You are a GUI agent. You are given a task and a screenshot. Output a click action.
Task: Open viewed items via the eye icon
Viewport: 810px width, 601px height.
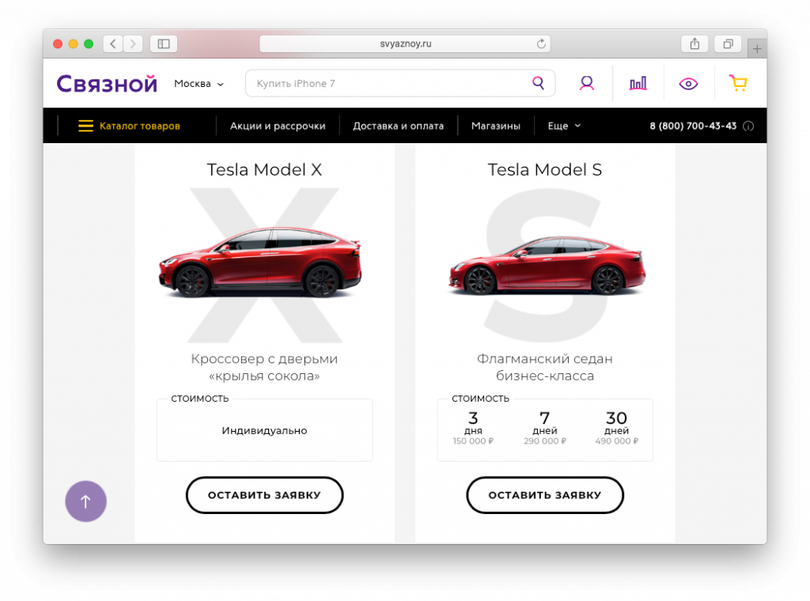688,84
